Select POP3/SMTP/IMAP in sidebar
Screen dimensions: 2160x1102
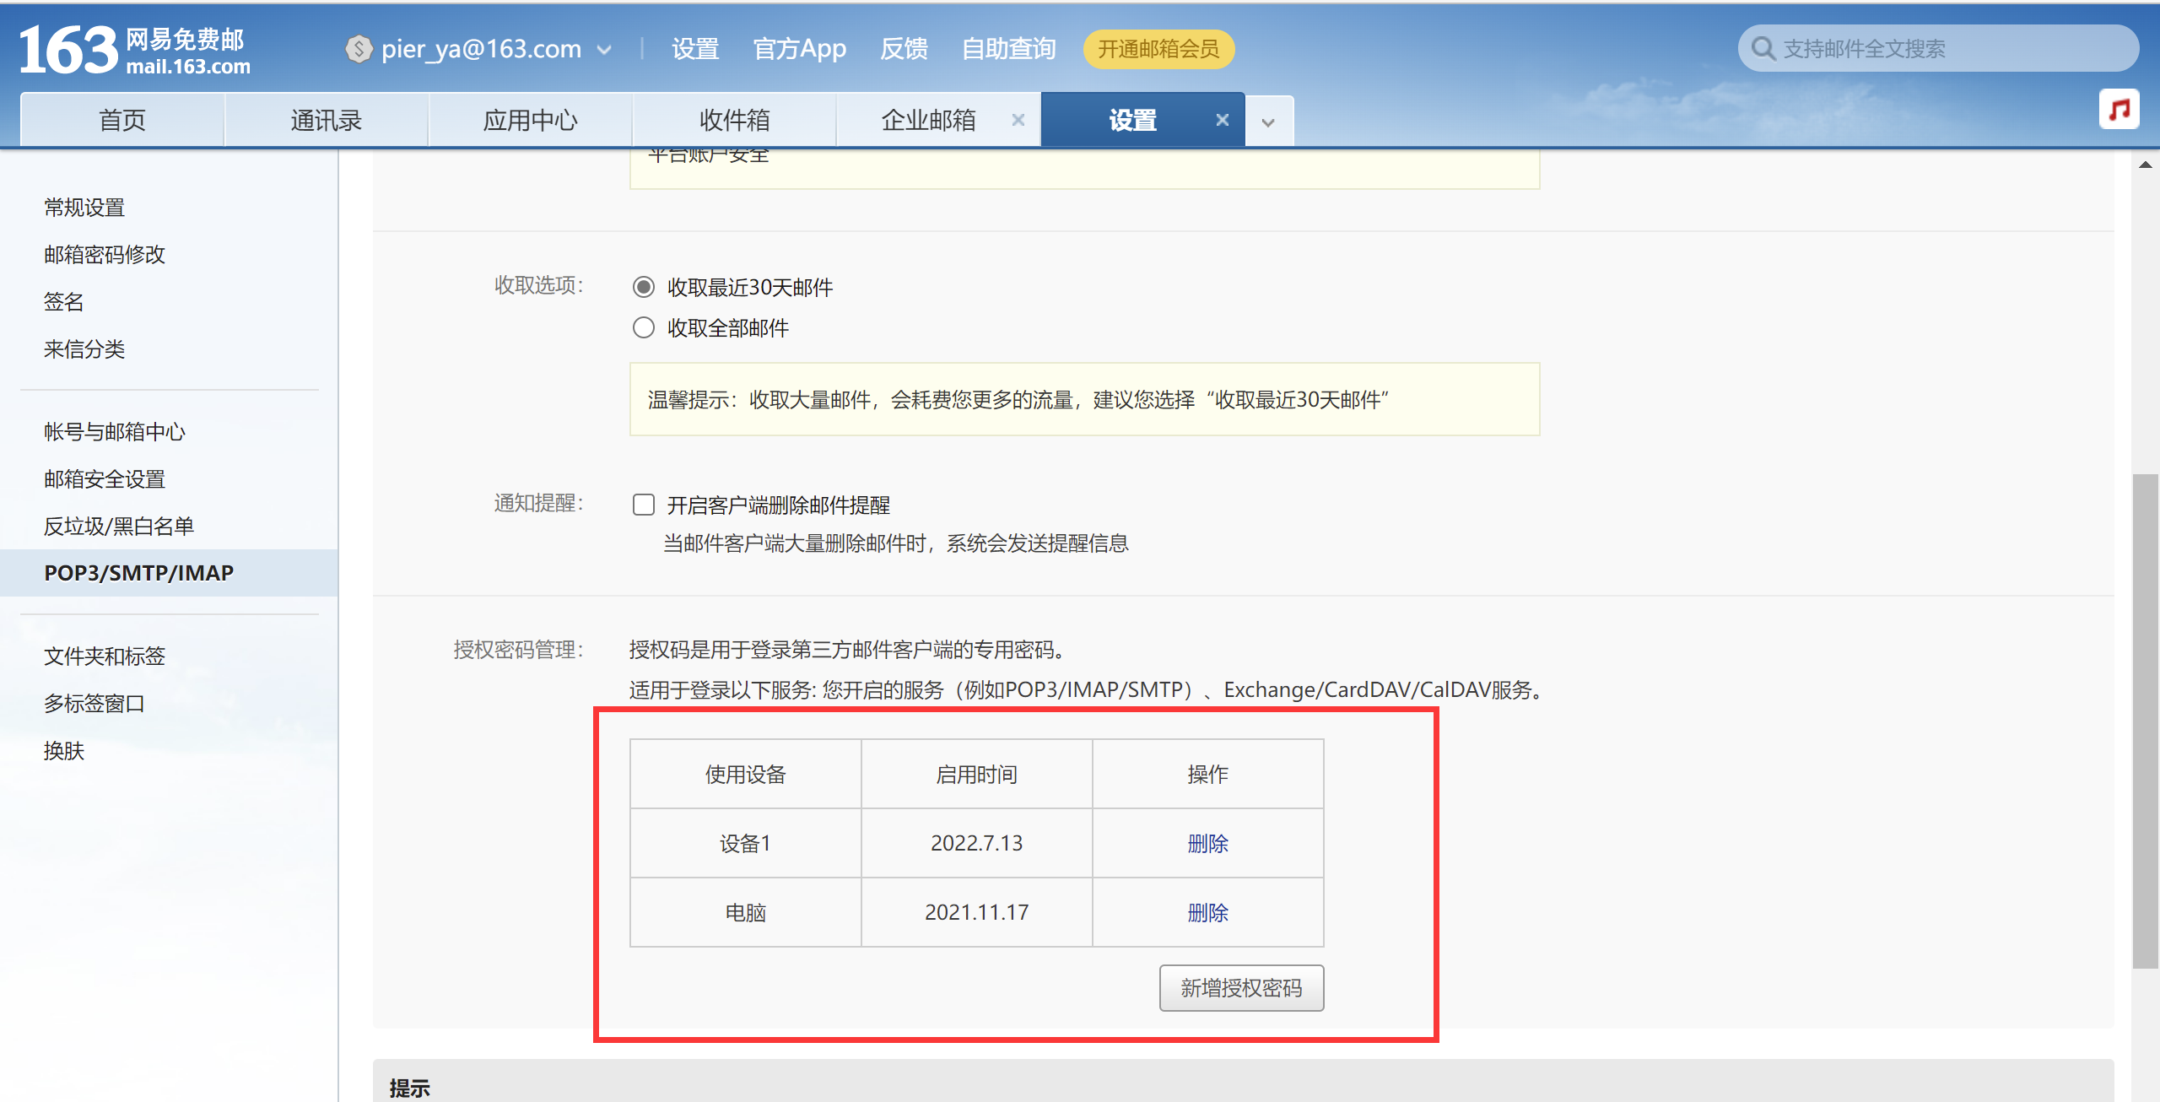tap(169, 573)
